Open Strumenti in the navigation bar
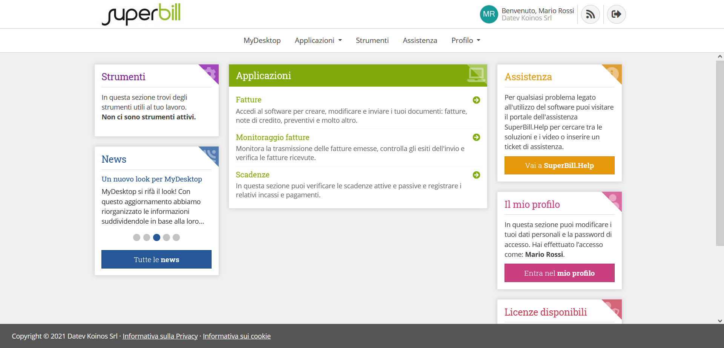724x348 pixels. [372, 40]
